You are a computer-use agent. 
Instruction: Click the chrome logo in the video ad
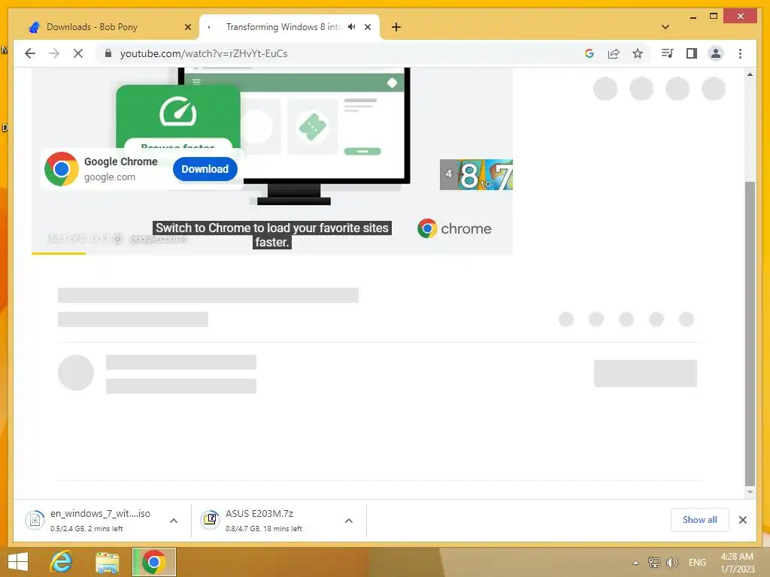[x=454, y=228]
